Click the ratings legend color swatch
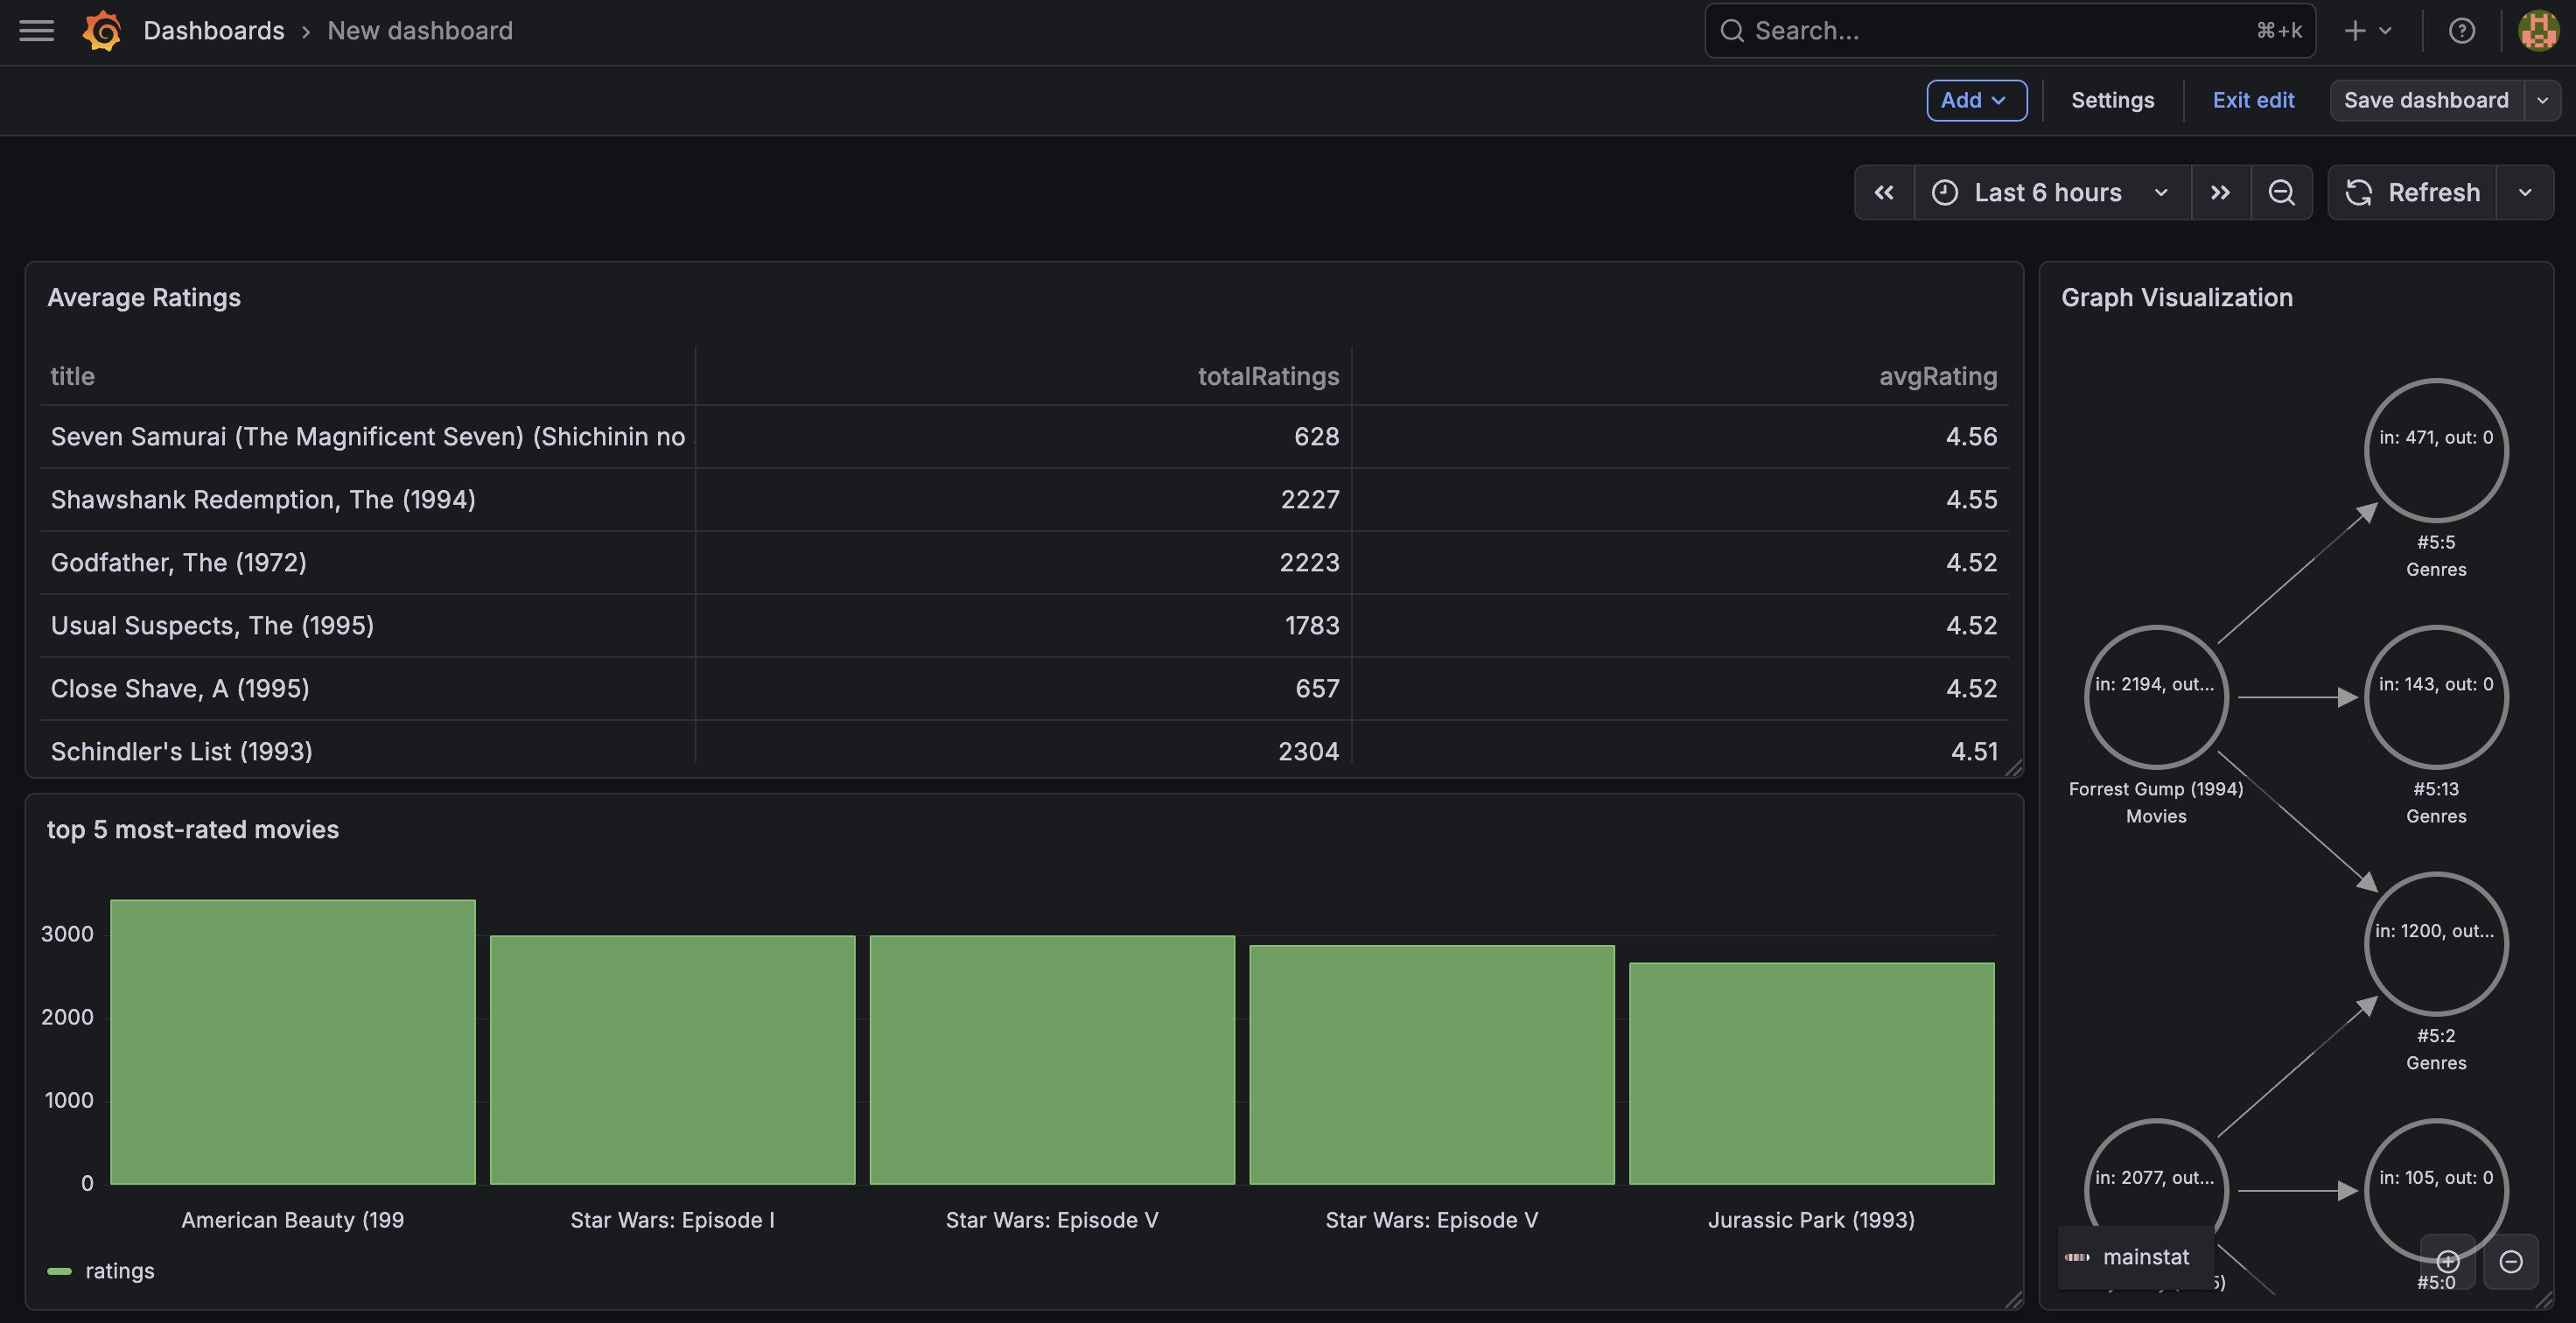 tap(59, 1271)
